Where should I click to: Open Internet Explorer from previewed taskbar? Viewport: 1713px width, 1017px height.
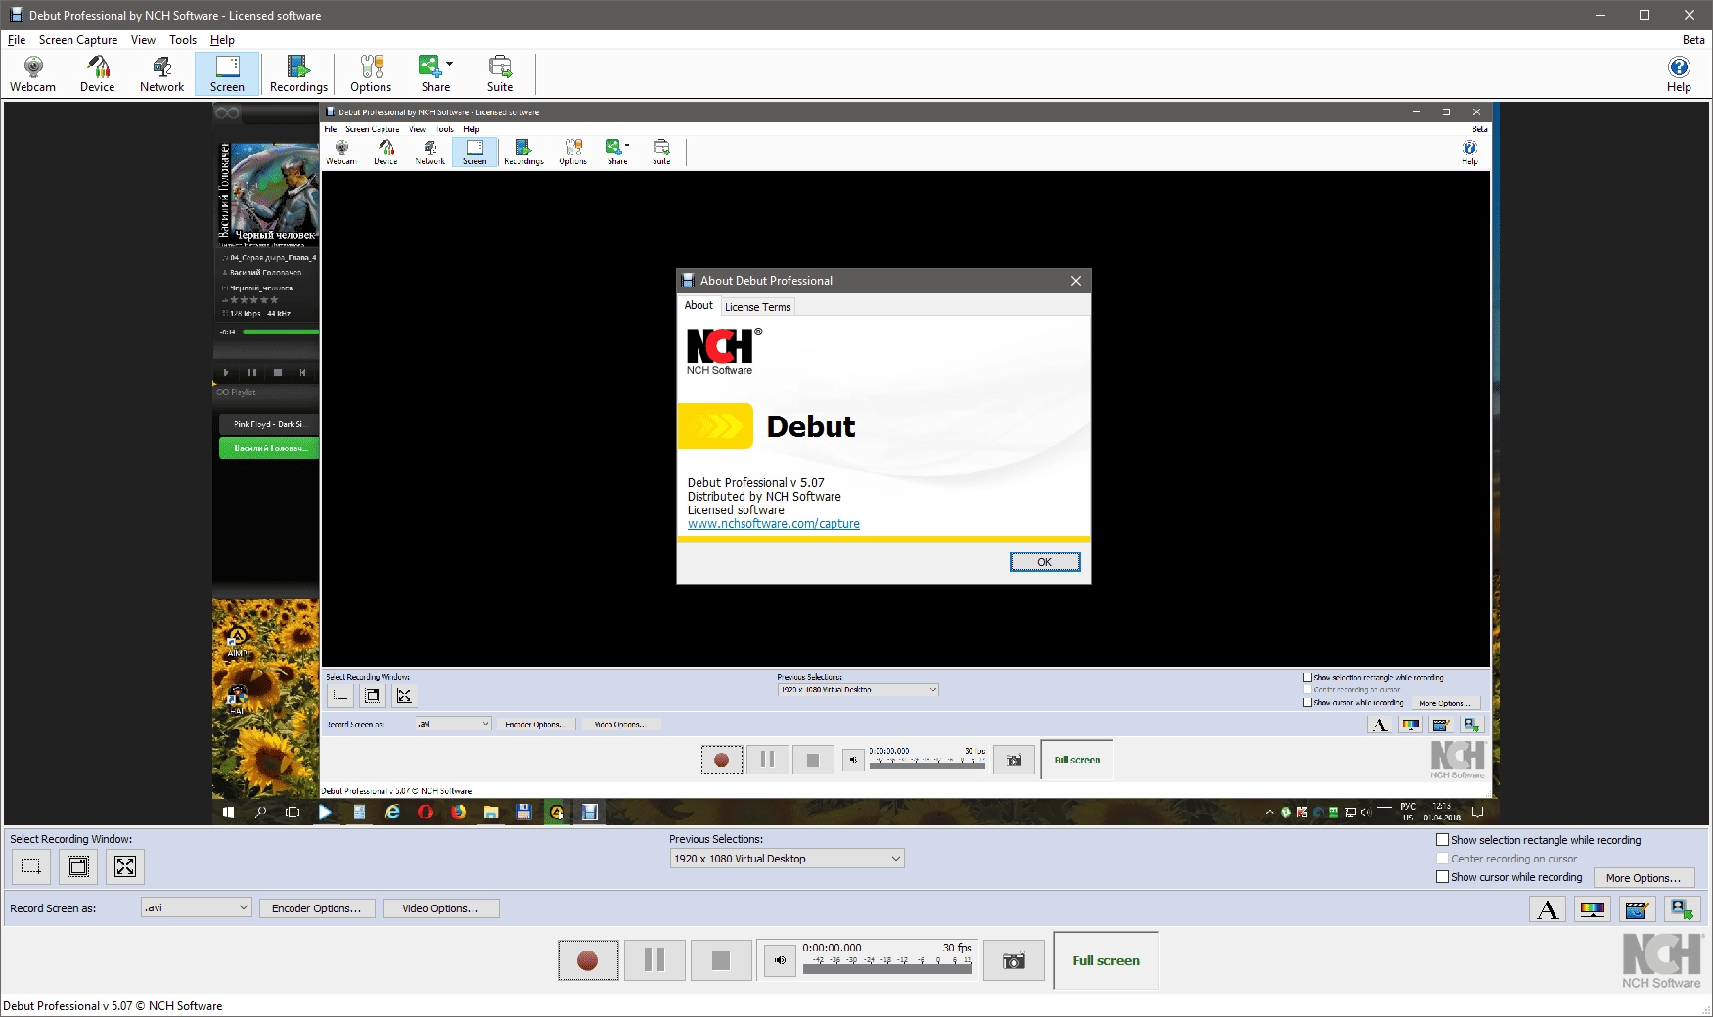[x=392, y=812]
